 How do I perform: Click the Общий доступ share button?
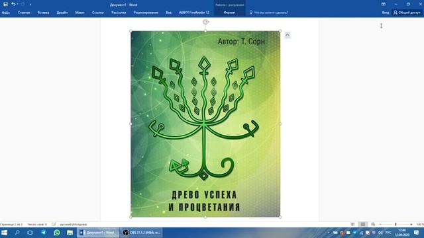[x=407, y=13]
